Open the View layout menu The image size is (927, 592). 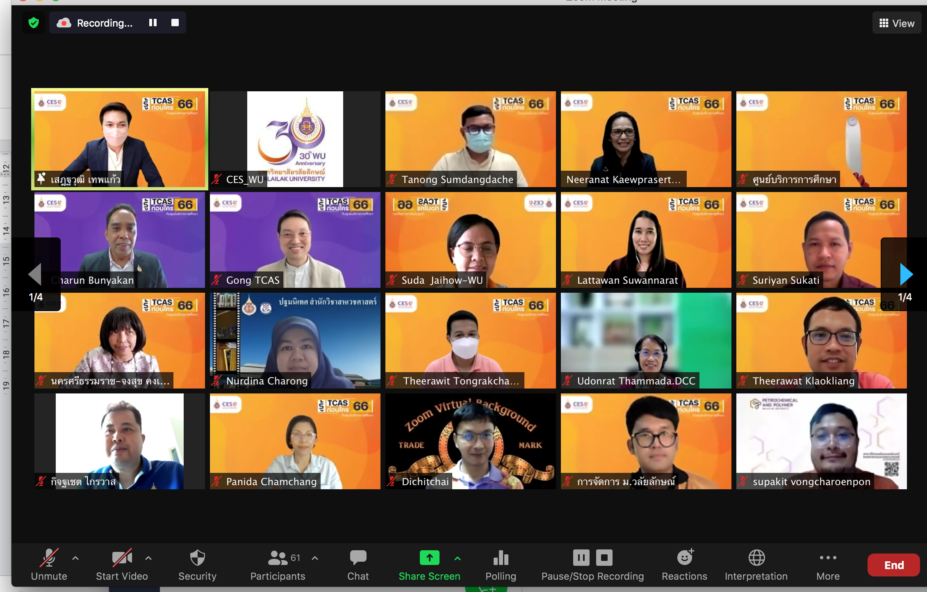[897, 23]
